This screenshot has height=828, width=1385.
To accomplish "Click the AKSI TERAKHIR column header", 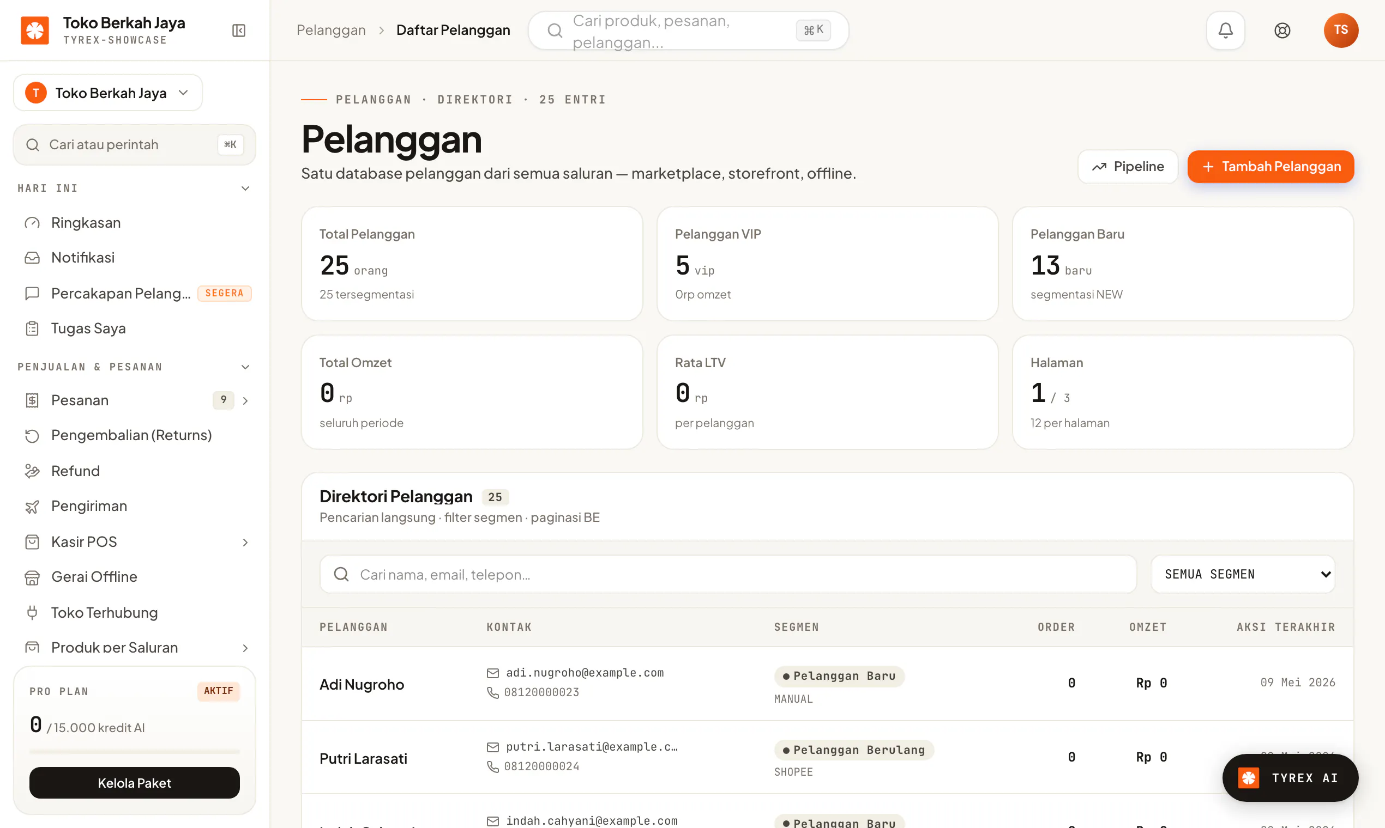I will pyautogui.click(x=1286, y=627).
